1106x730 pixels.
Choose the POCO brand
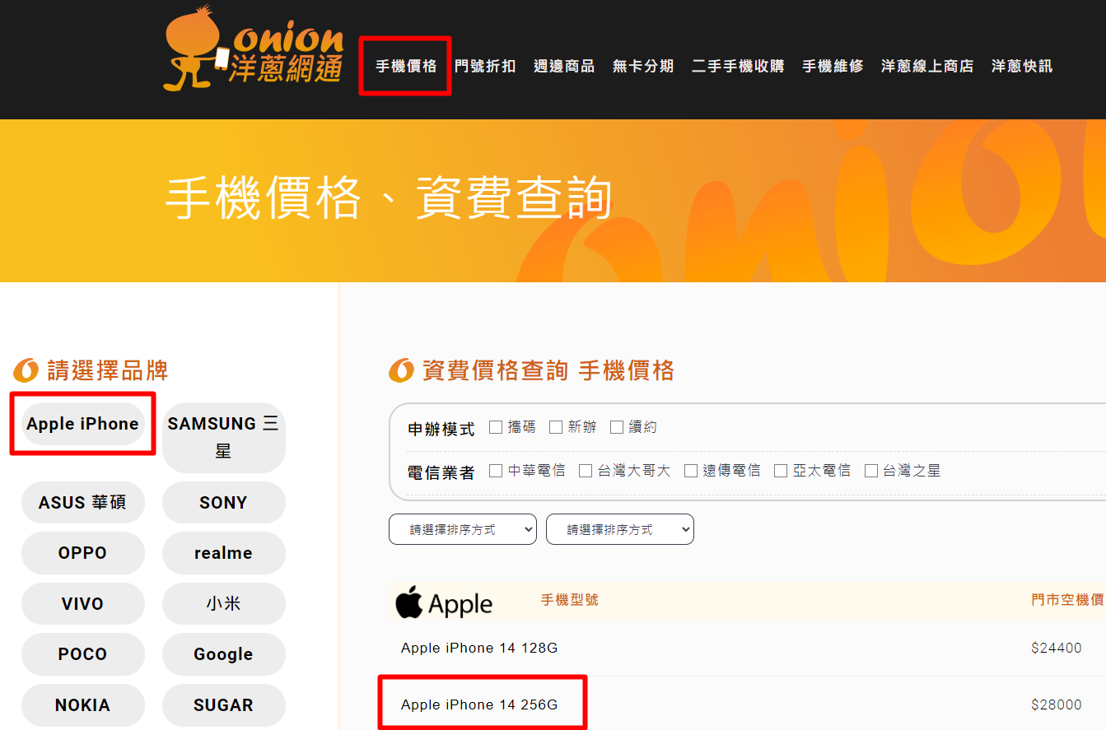(82, 654)
